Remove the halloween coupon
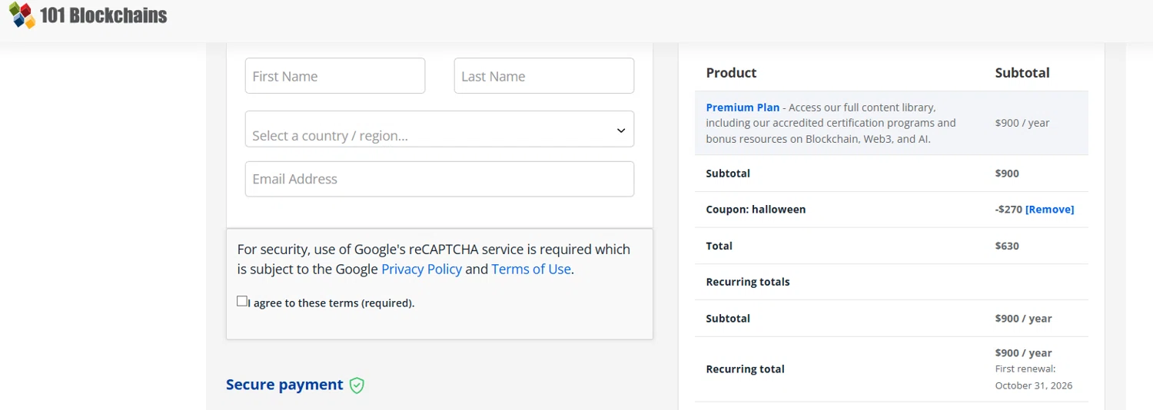 pyautogui.click(x=1049, y=210)
